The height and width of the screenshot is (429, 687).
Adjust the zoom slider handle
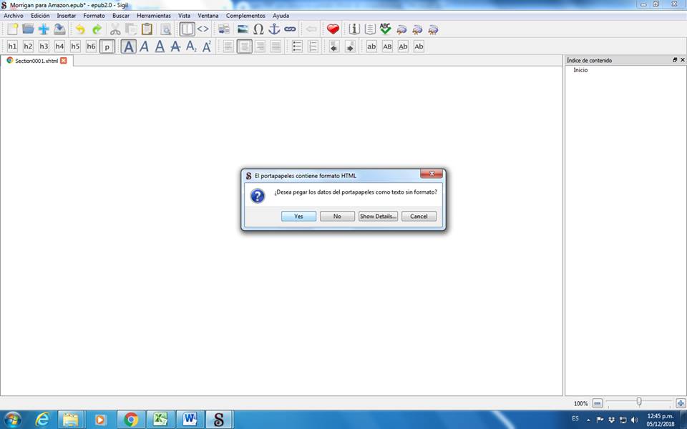(x=639, y=403)
